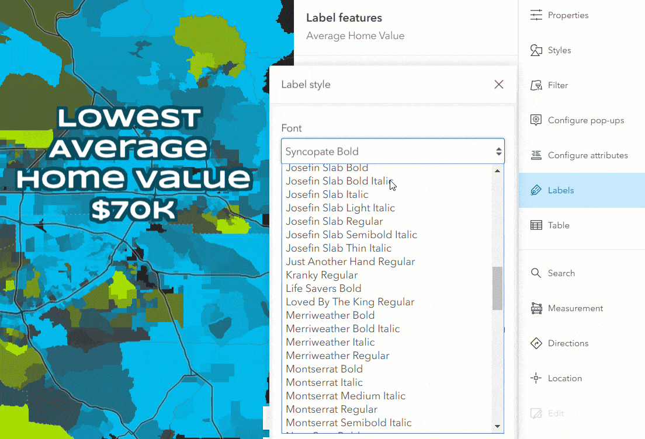
Task: Click the font list scroll down arrow
Action: coord(497,426)
